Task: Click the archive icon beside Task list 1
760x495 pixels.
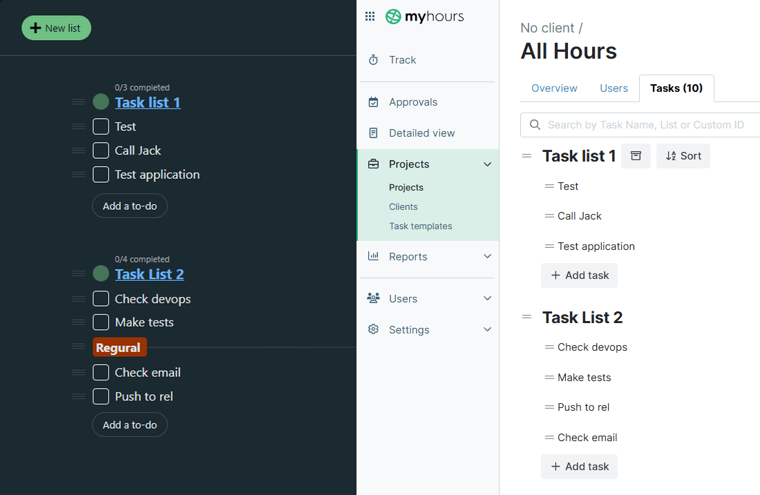Action: [x=636, y=155]
